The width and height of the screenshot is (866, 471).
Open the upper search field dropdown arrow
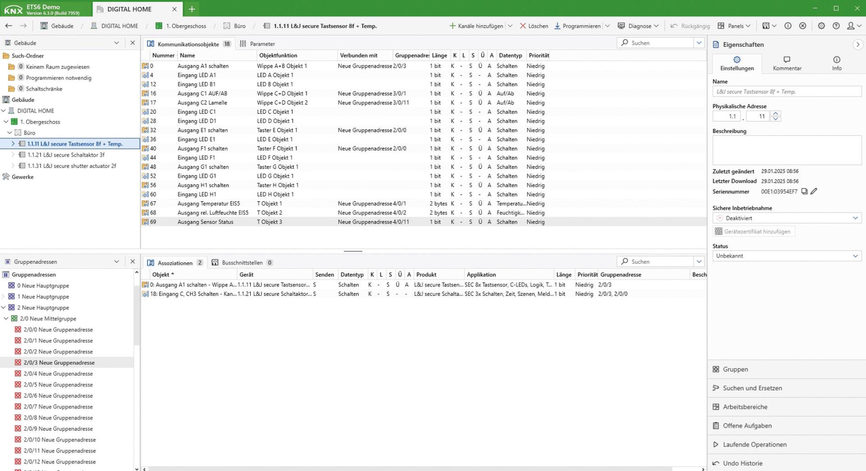tap(699, 43)
